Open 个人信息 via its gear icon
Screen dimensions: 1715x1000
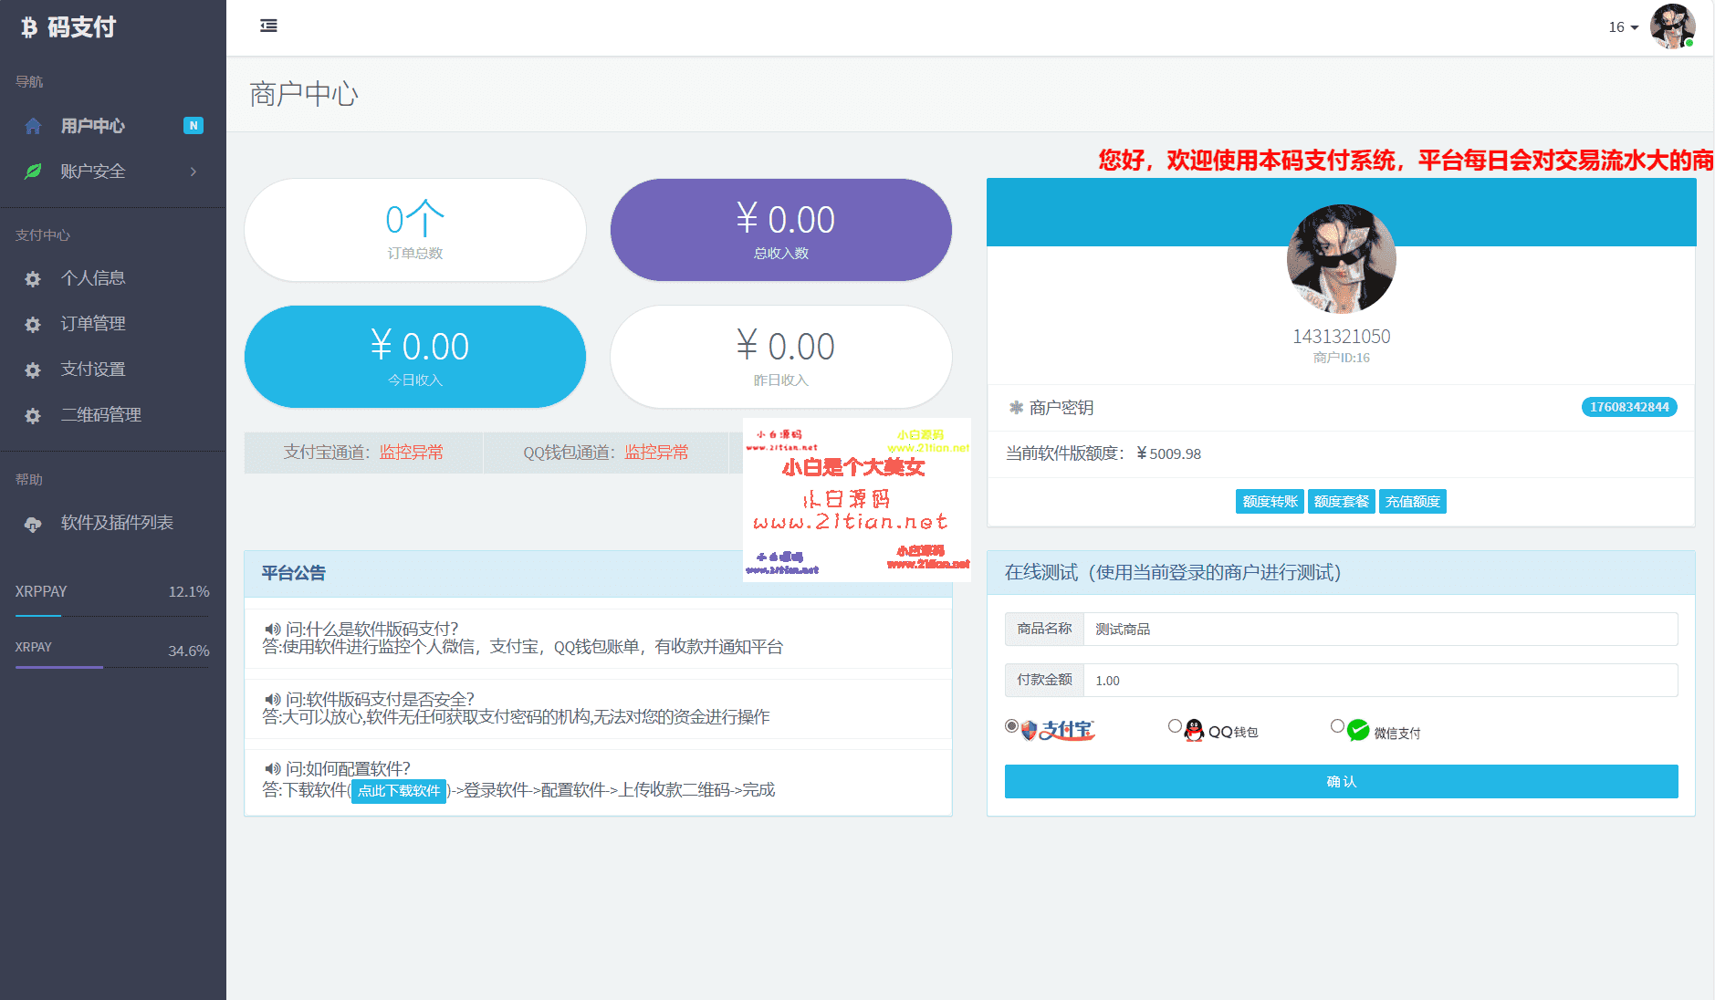point(33,278)
